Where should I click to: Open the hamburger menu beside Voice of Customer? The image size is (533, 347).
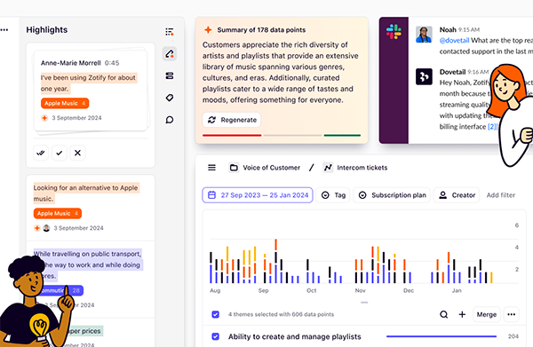pyautogui.click(x=211, y=168)
